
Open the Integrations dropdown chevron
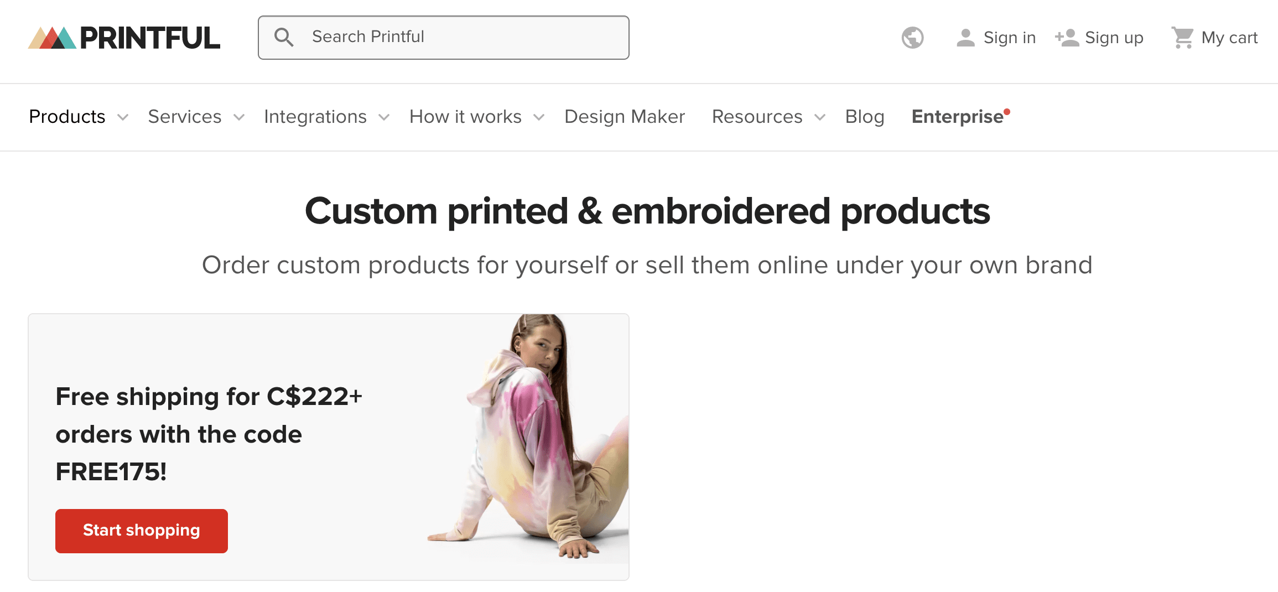[384, 117]
